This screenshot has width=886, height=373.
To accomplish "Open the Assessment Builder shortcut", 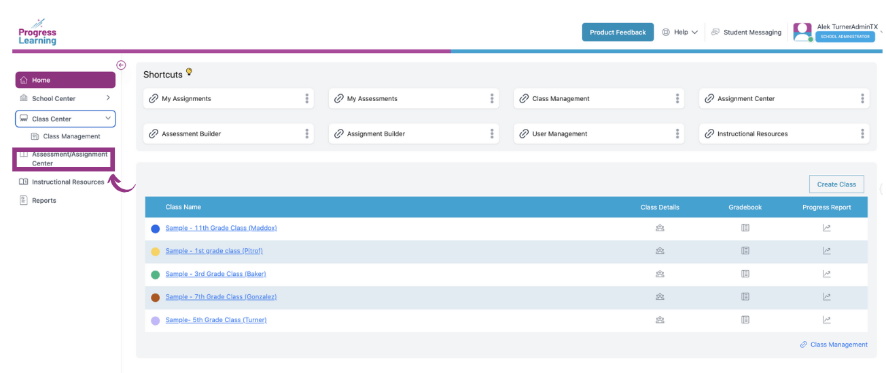I will [229, 134].
